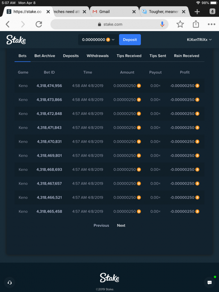Screen dimensions: 219x292
Task: Click bitcoin icon in amount of bet 4,318,465,458
Action: point(139,211)
